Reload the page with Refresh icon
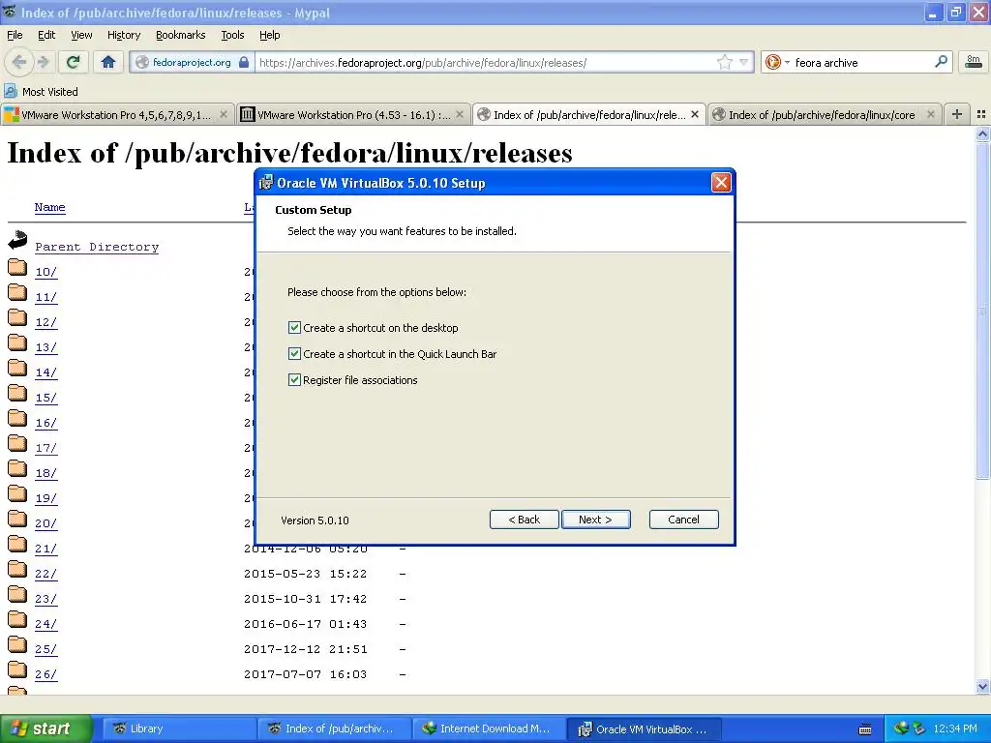 coord(74,62)
